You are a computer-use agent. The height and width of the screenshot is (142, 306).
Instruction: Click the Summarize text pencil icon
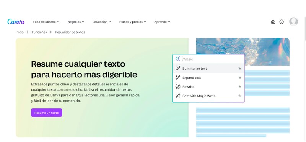coord(177,69)
